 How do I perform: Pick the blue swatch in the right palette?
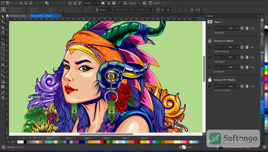(x=266, y=64)
